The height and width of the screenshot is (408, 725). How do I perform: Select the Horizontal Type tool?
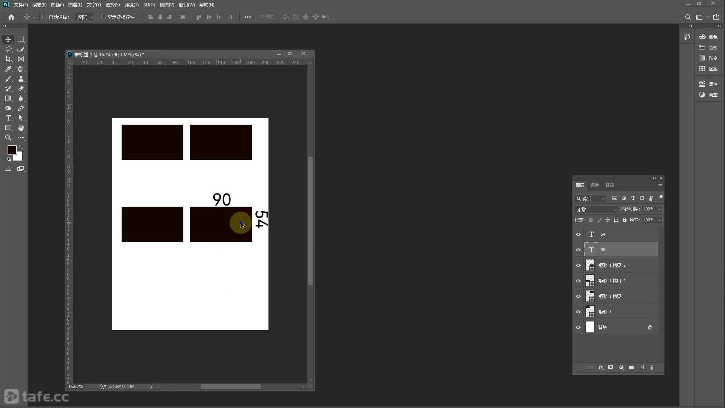8,118
